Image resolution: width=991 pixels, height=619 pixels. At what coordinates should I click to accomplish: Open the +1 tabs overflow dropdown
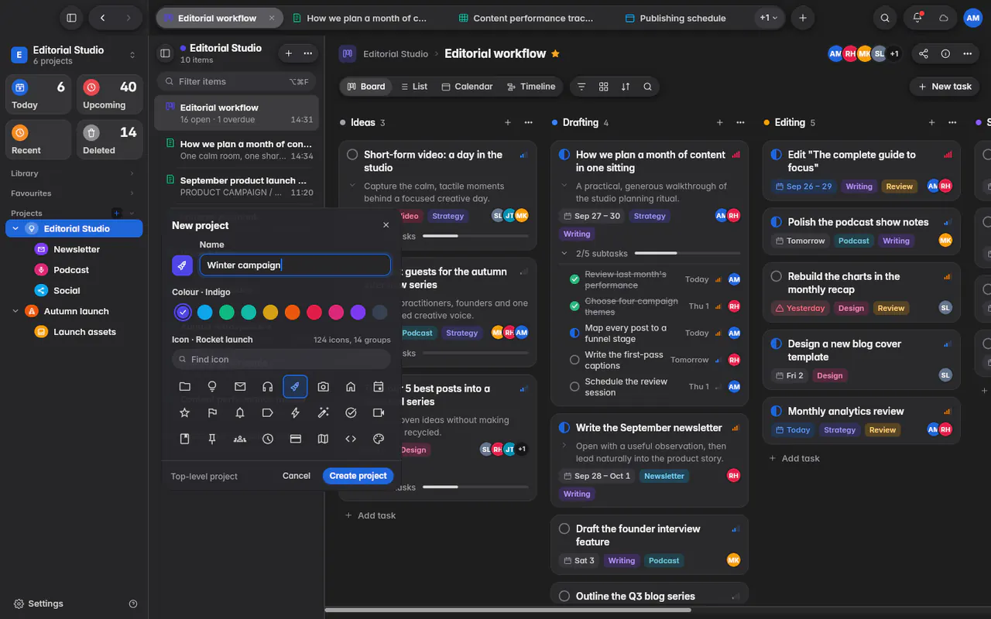tap(769, 18)
